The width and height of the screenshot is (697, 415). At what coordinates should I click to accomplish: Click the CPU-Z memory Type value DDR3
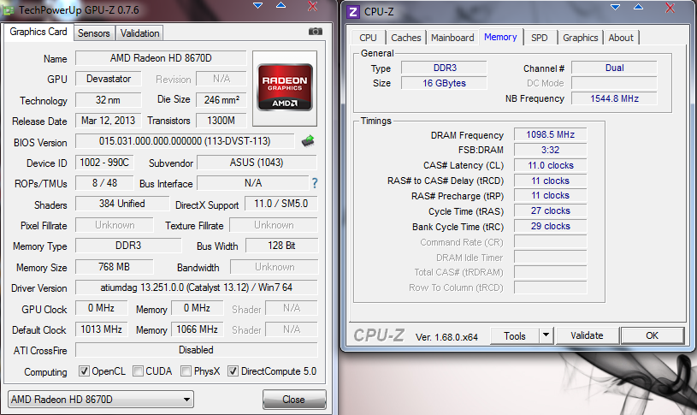click(444, 68)
